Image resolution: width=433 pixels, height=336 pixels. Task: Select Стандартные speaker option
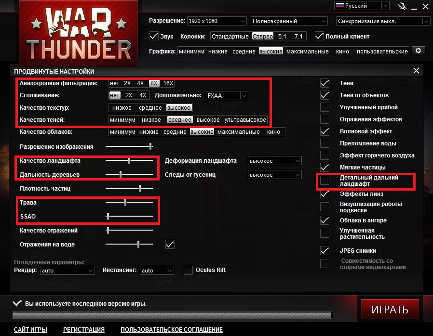tap(230, 37)
